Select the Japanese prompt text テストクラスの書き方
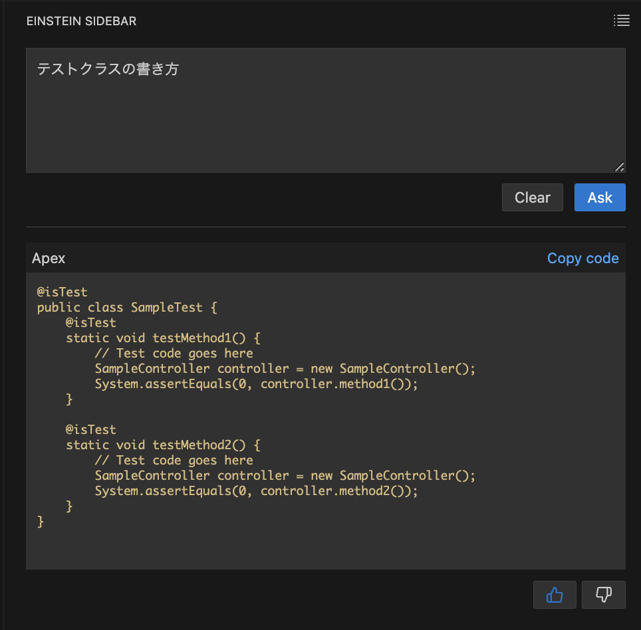641x630 pixels. 108,68
